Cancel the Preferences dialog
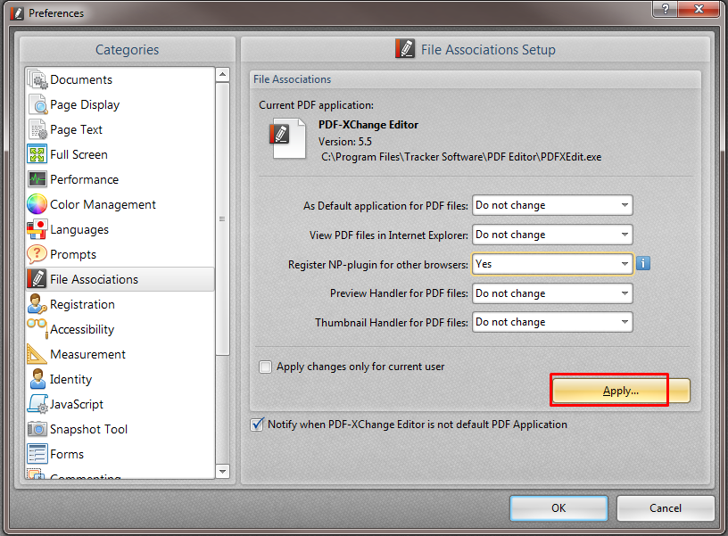728x536 pixels. coord(666,508)
